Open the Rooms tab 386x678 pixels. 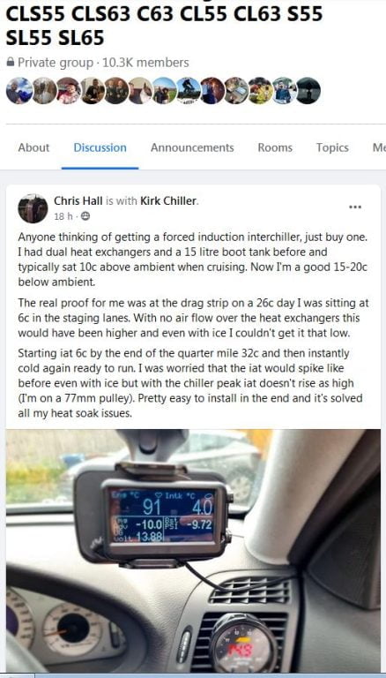275,147
